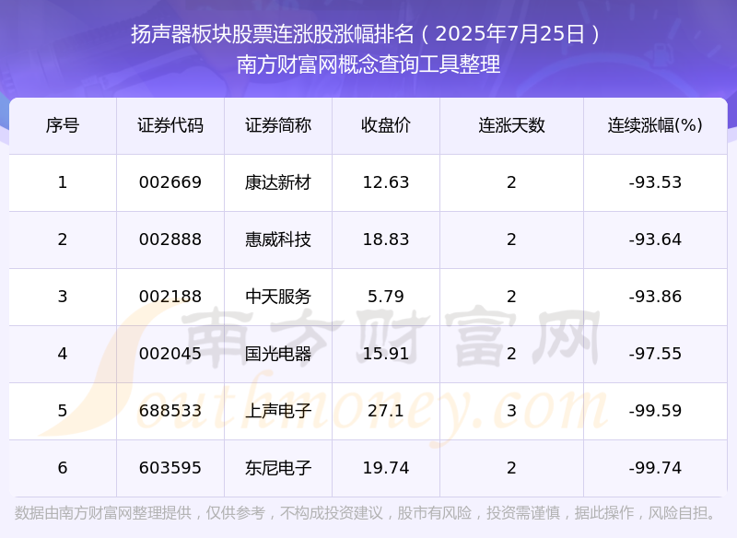Image resolution: width=737 pixels, height=538 pixels.
Task: Select stock name 上声电子
Action: [278, 411]
